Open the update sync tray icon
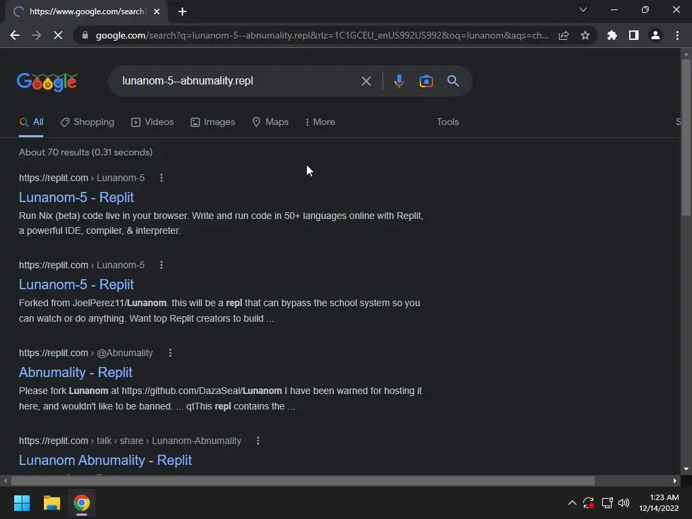Viewport: 692px width, 519px height. tap(589, 503)
